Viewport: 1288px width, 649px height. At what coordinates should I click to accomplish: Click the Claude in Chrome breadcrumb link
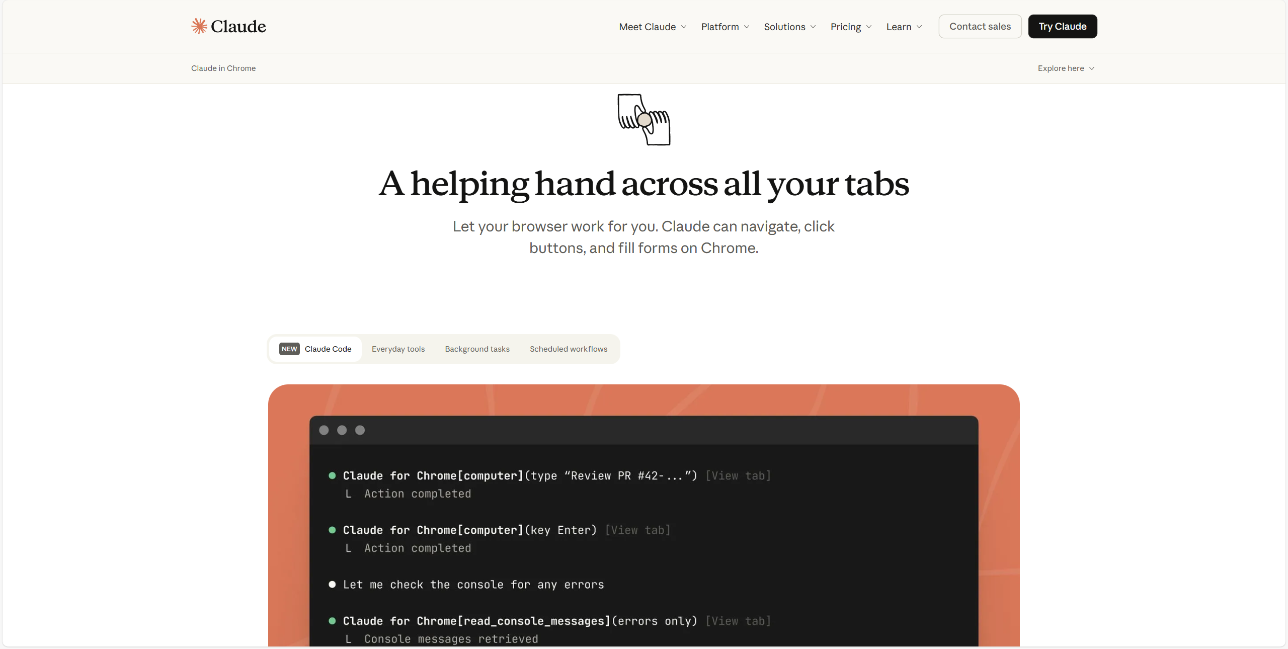[x=223, y=68]
